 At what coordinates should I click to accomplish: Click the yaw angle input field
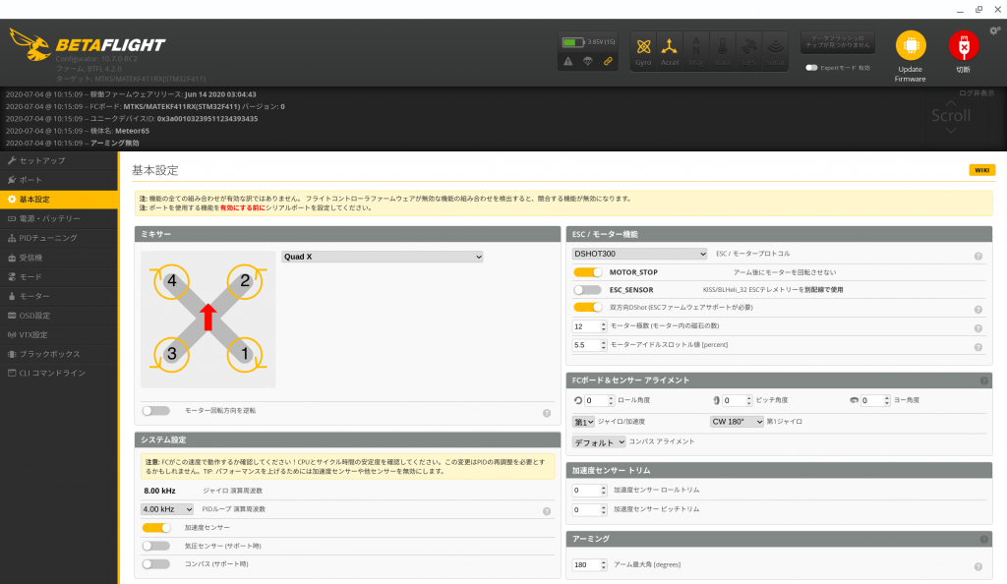(874, 400)
